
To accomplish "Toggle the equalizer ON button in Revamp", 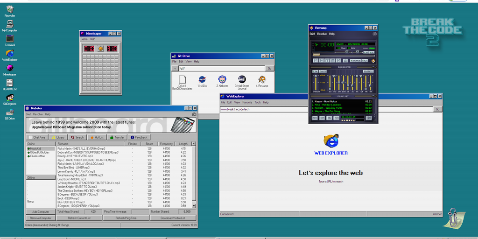I will [x=315, y=71].
